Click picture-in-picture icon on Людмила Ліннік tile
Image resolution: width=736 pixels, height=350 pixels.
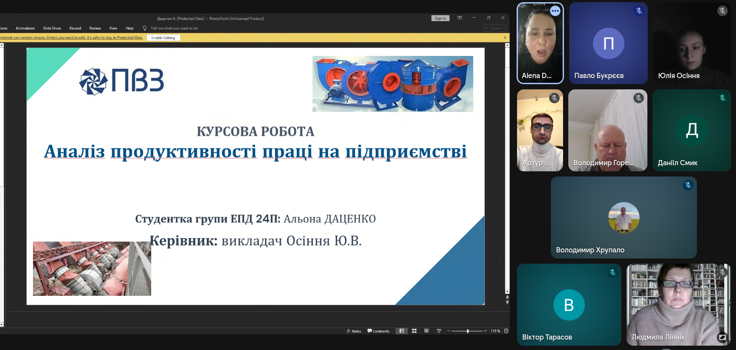point(722,337)
